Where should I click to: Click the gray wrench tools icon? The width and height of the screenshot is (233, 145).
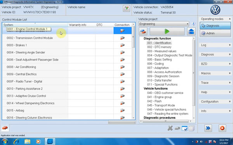pyautogui.click(x=170, y=128)
